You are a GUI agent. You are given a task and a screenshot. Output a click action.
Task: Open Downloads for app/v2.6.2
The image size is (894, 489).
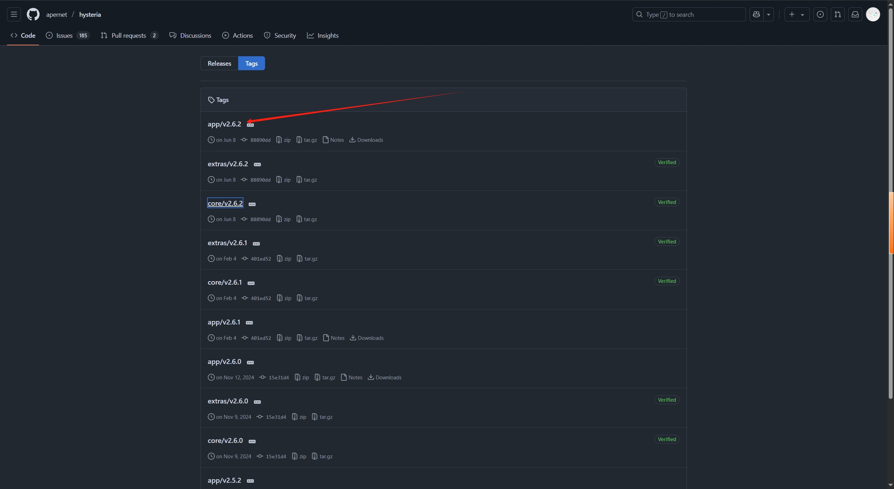pos(366,140)
